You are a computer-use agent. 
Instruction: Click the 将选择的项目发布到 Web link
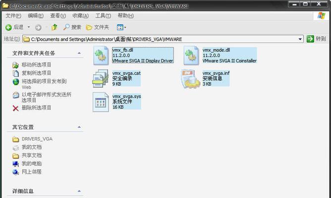tap(44, 84)
